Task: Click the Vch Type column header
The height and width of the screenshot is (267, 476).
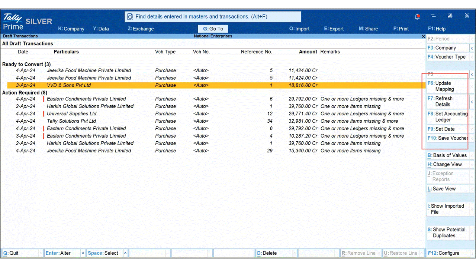Action: point(165,52)
